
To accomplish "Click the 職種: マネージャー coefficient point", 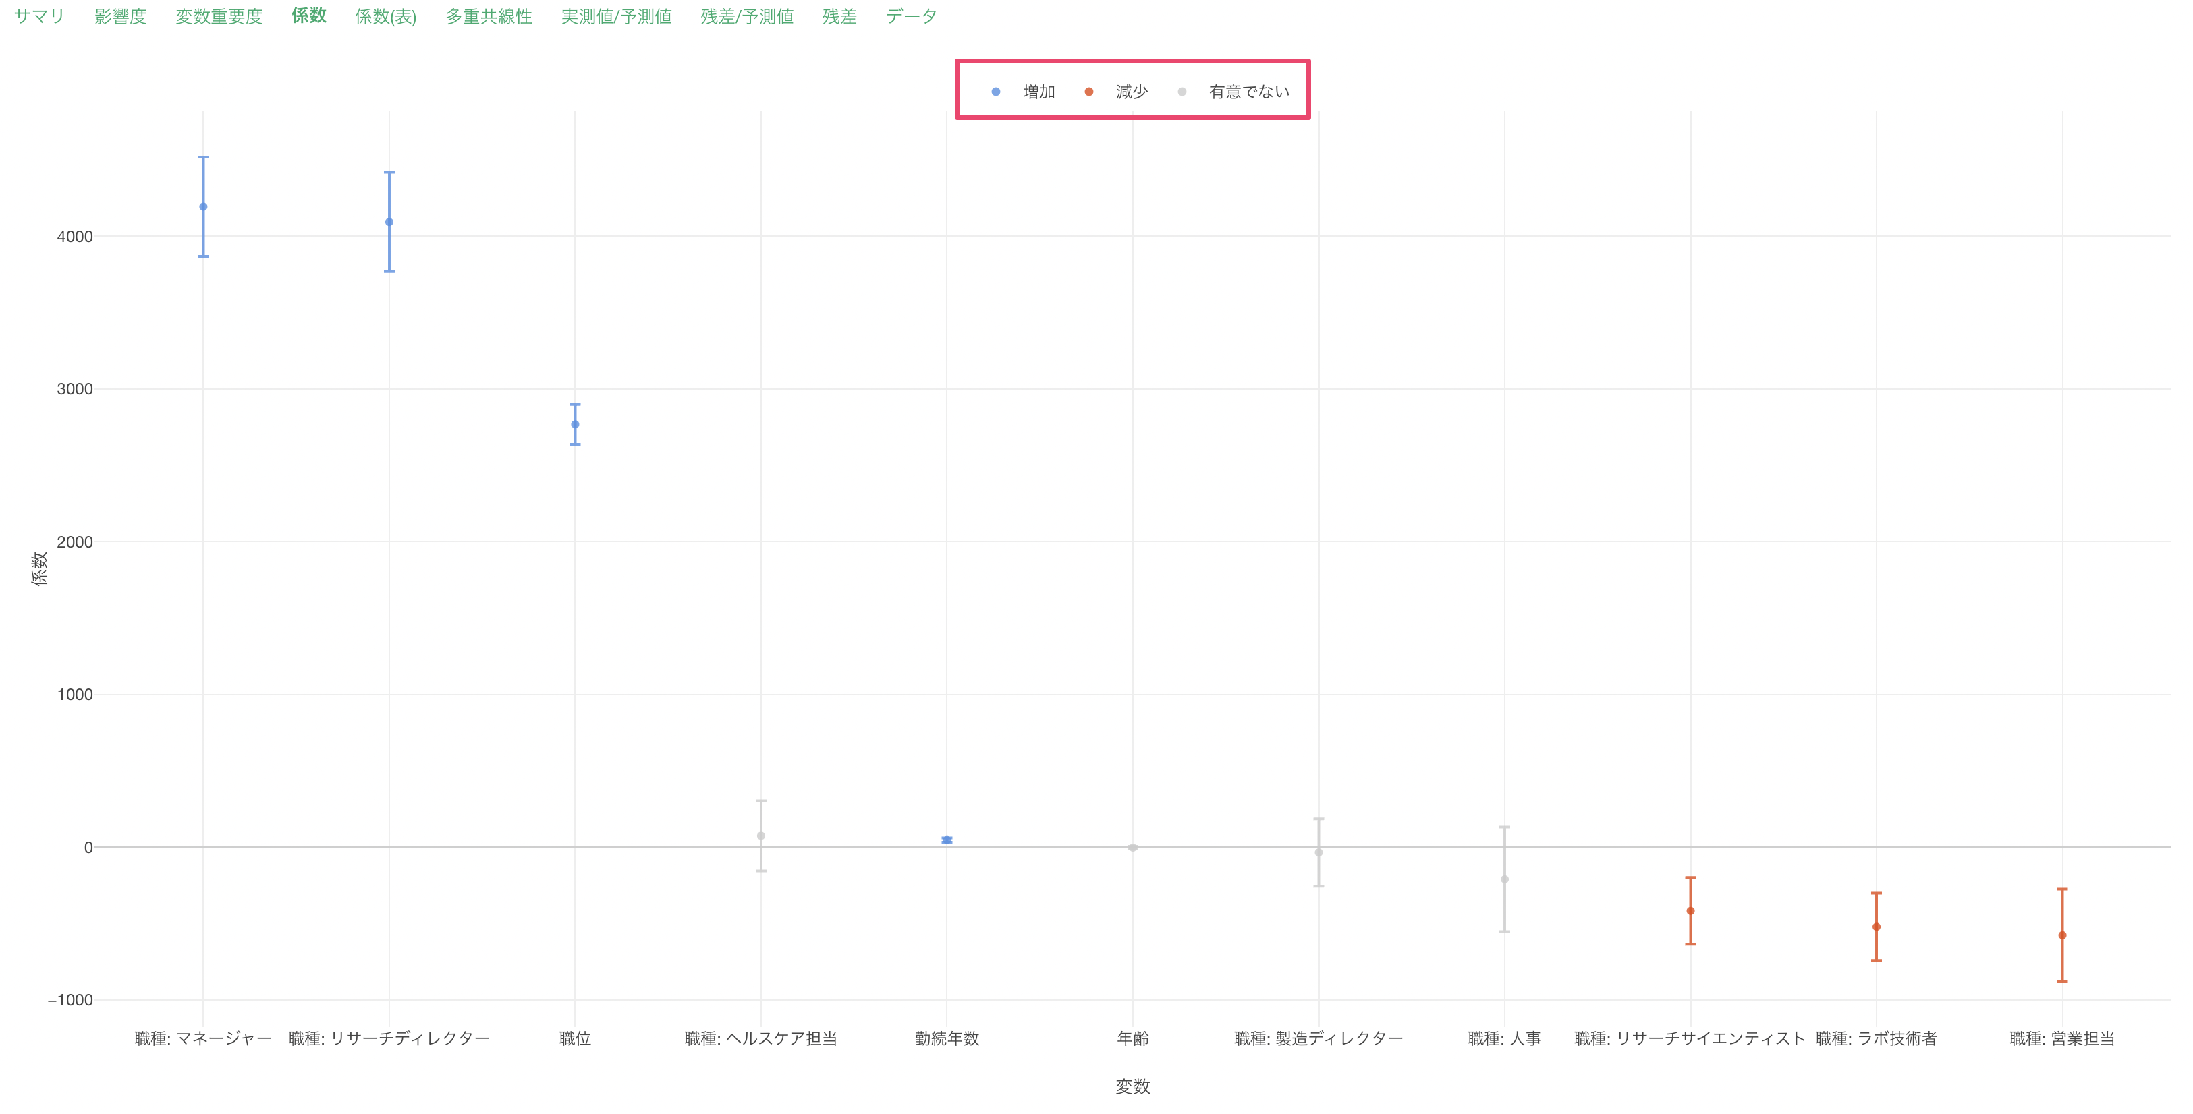I will point(204,207).
